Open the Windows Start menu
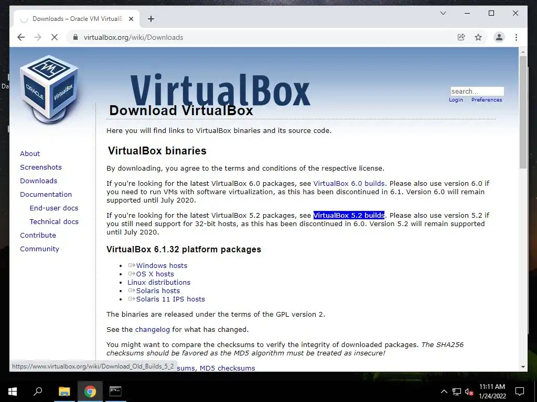Screen dimensions: 537x402 pyautogui.click(x=13, y=392)
